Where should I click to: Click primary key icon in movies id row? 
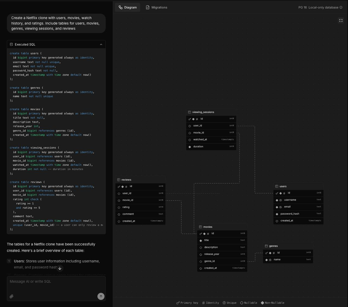201,234
